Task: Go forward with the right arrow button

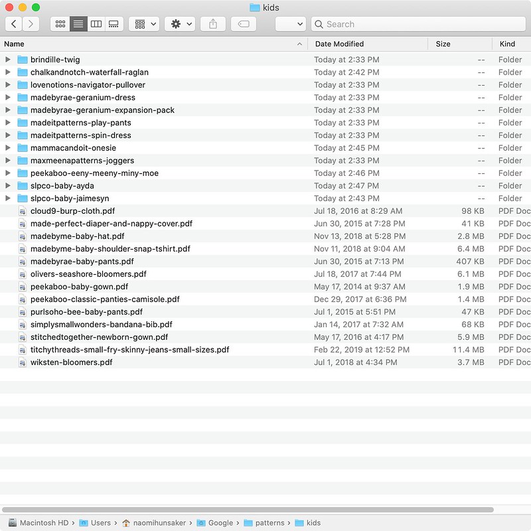Action: pos(31,24)
